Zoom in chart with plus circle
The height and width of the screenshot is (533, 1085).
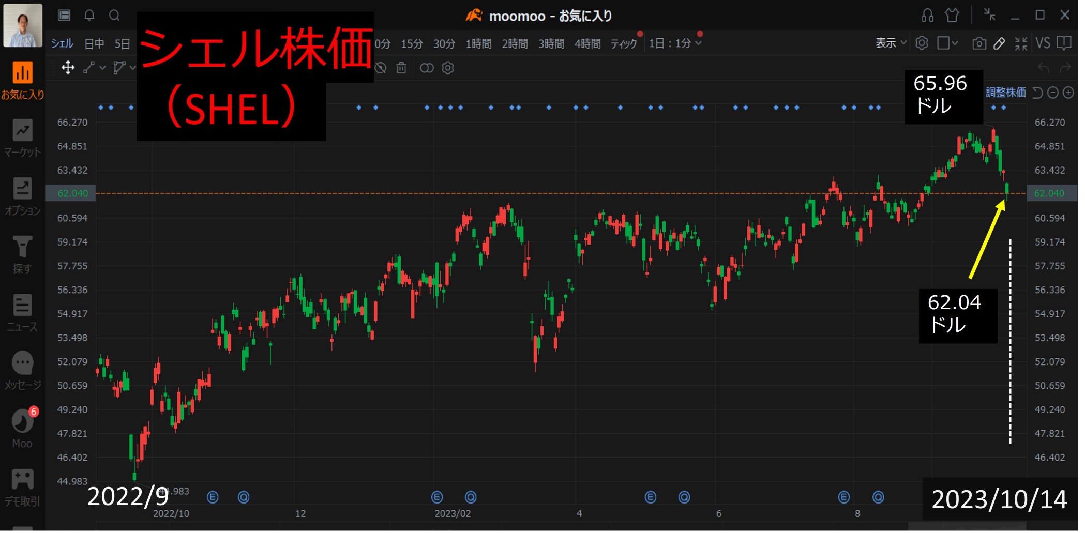[x=1068, y=93]
